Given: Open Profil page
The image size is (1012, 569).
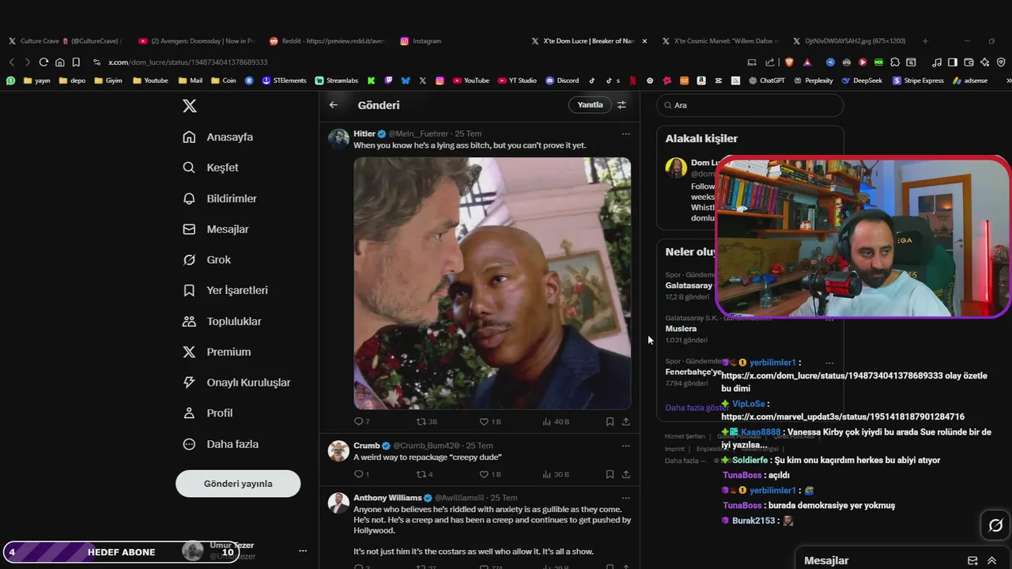Looking at the screenshot, I should coord(207,413).
